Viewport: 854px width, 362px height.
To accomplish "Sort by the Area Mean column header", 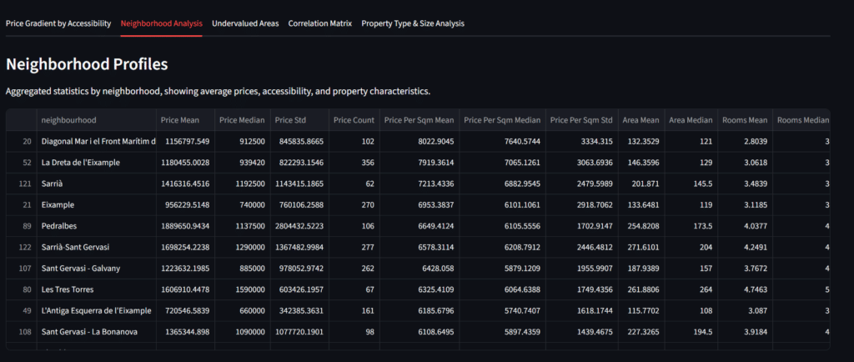I will tap(640, 120).
